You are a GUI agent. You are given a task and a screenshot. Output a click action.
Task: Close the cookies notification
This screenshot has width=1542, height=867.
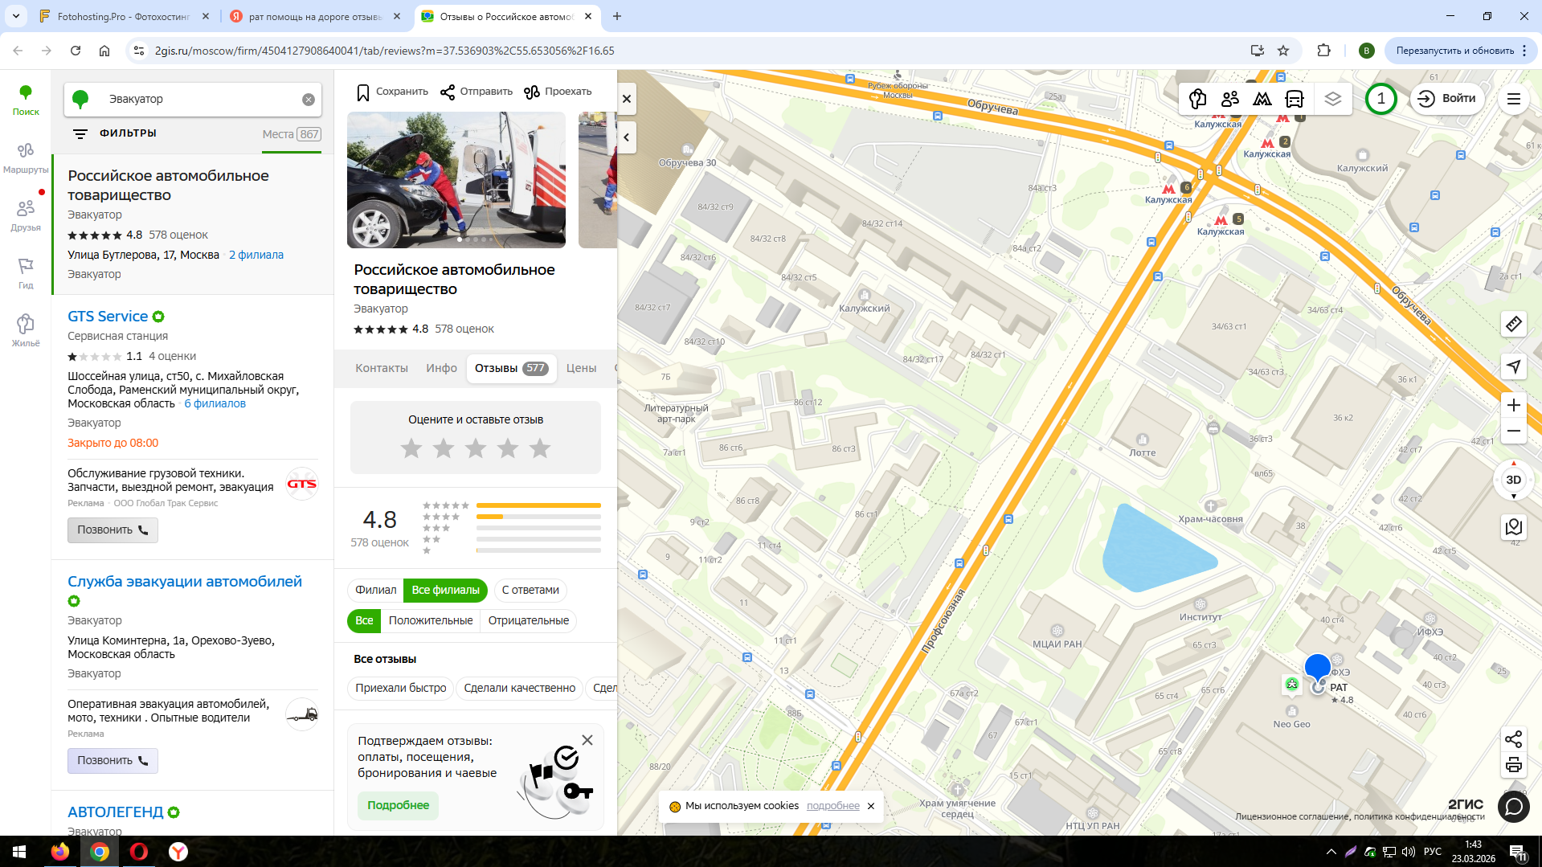[870, 806]
